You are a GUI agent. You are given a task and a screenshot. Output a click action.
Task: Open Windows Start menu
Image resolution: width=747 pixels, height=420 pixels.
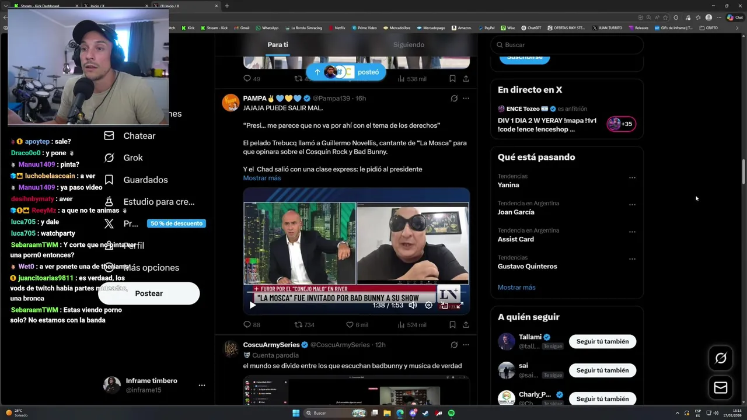(x=296, y=413)
